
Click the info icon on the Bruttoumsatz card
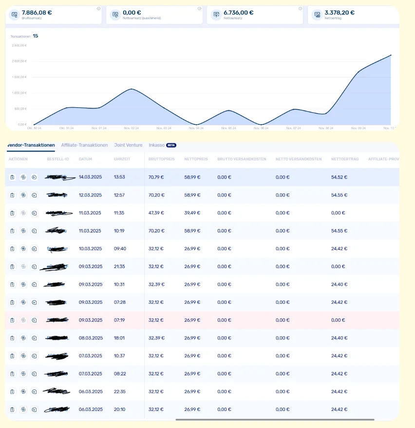coord(98,8)
